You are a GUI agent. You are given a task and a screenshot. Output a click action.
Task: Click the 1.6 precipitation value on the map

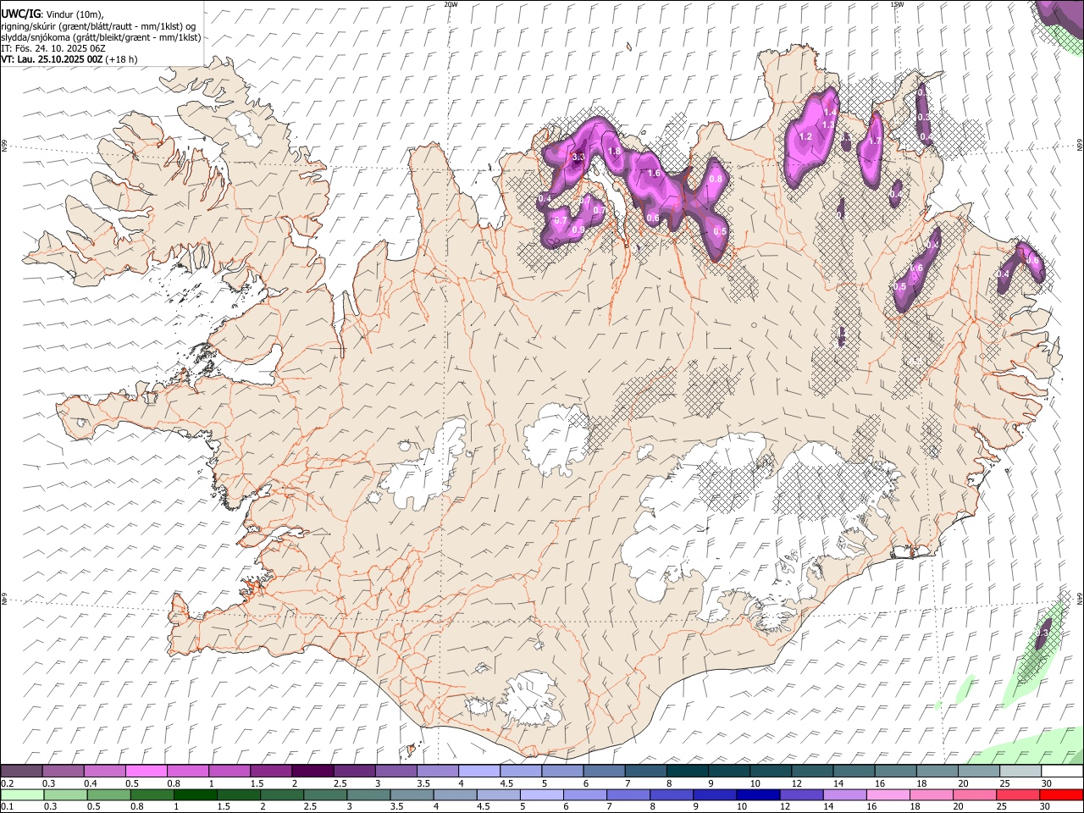pyautogui.click(x=654, y=173)
